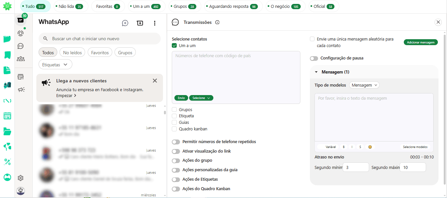Apply italic with the I formatting button
This screenshot has height=198, width=447.
pyautogui.click(x=352, y=147)
